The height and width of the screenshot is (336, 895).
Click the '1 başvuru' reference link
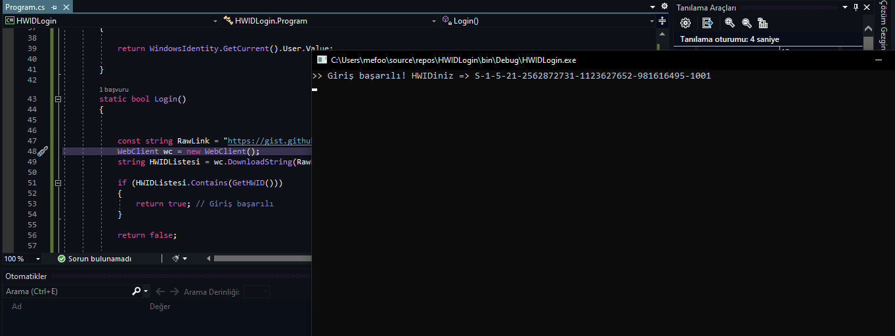click(x=114, y=89)
